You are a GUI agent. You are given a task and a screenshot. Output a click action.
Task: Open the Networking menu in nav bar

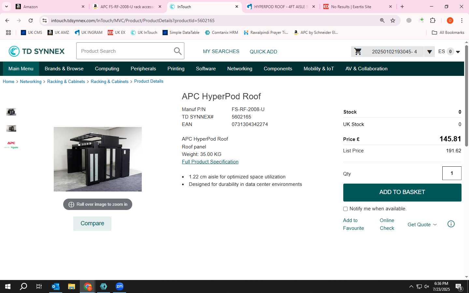pyautogui.click(x=240, y=69)
